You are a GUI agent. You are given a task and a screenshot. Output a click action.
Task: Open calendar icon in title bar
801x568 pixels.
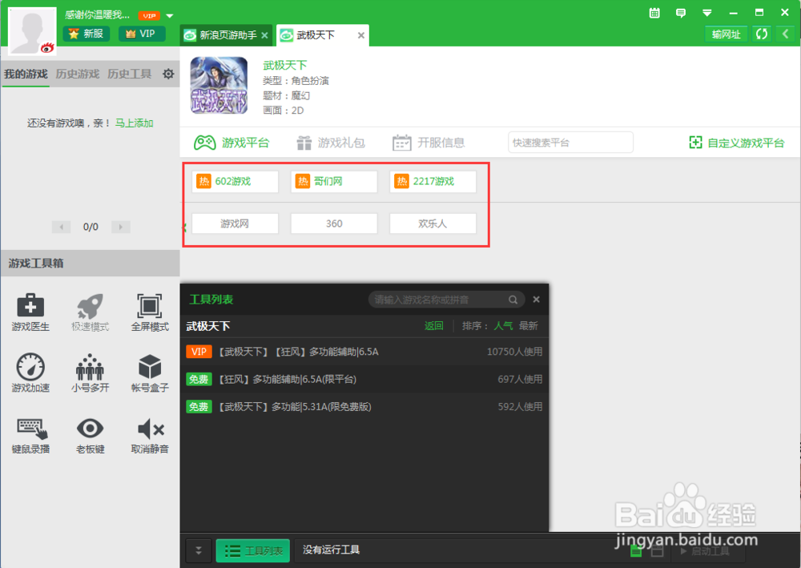click(654, 13)
